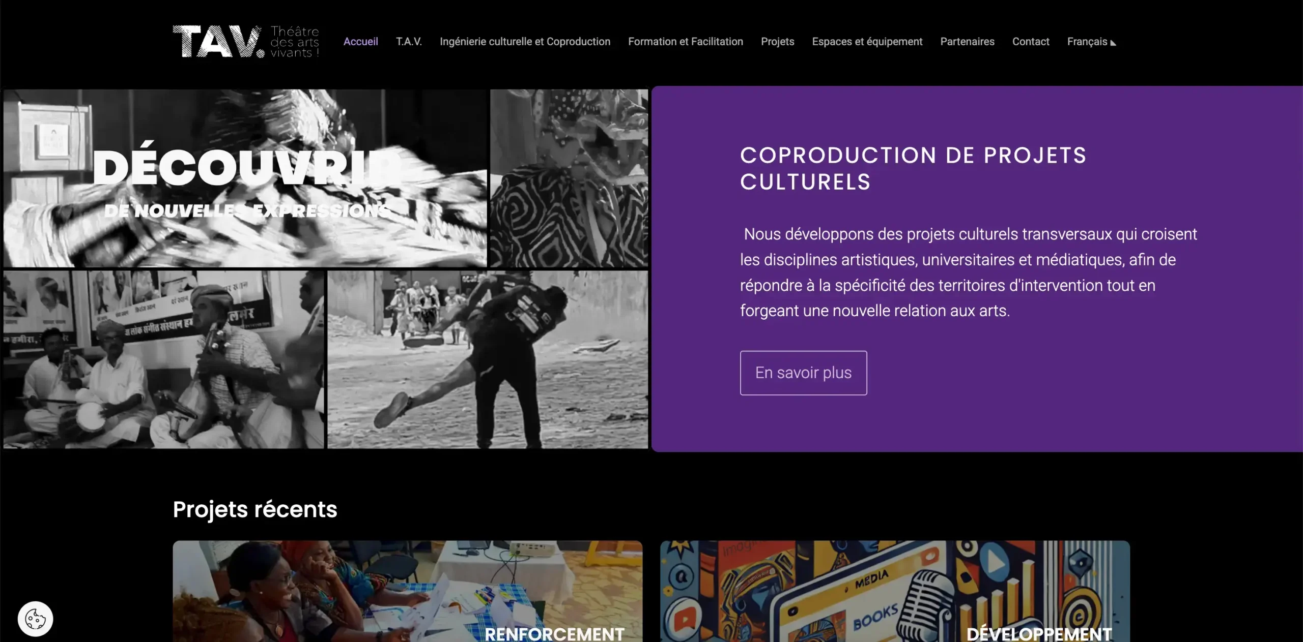
Task: Open the Développement media project thumbnail
Action: [895, 591]
